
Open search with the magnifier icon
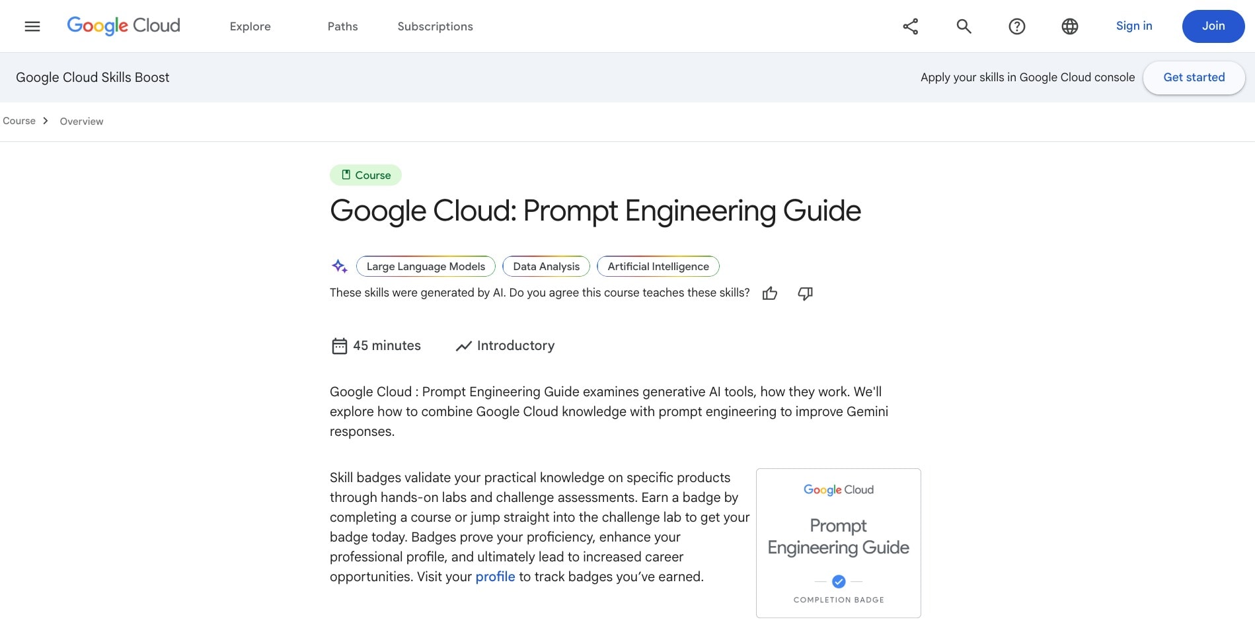964,26
